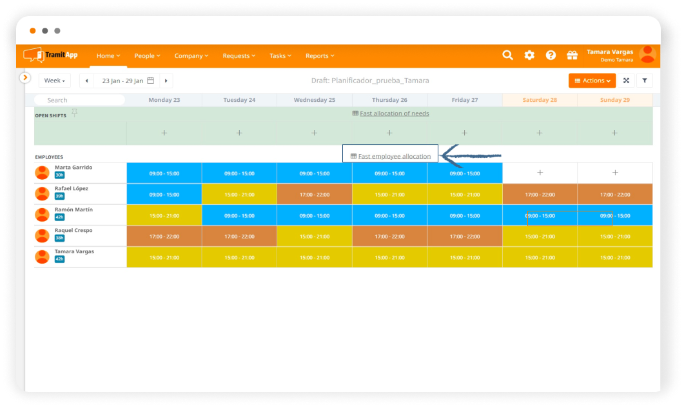Click Fast employee allocation link
The image size is (684, 408).
tap(394, 156)
